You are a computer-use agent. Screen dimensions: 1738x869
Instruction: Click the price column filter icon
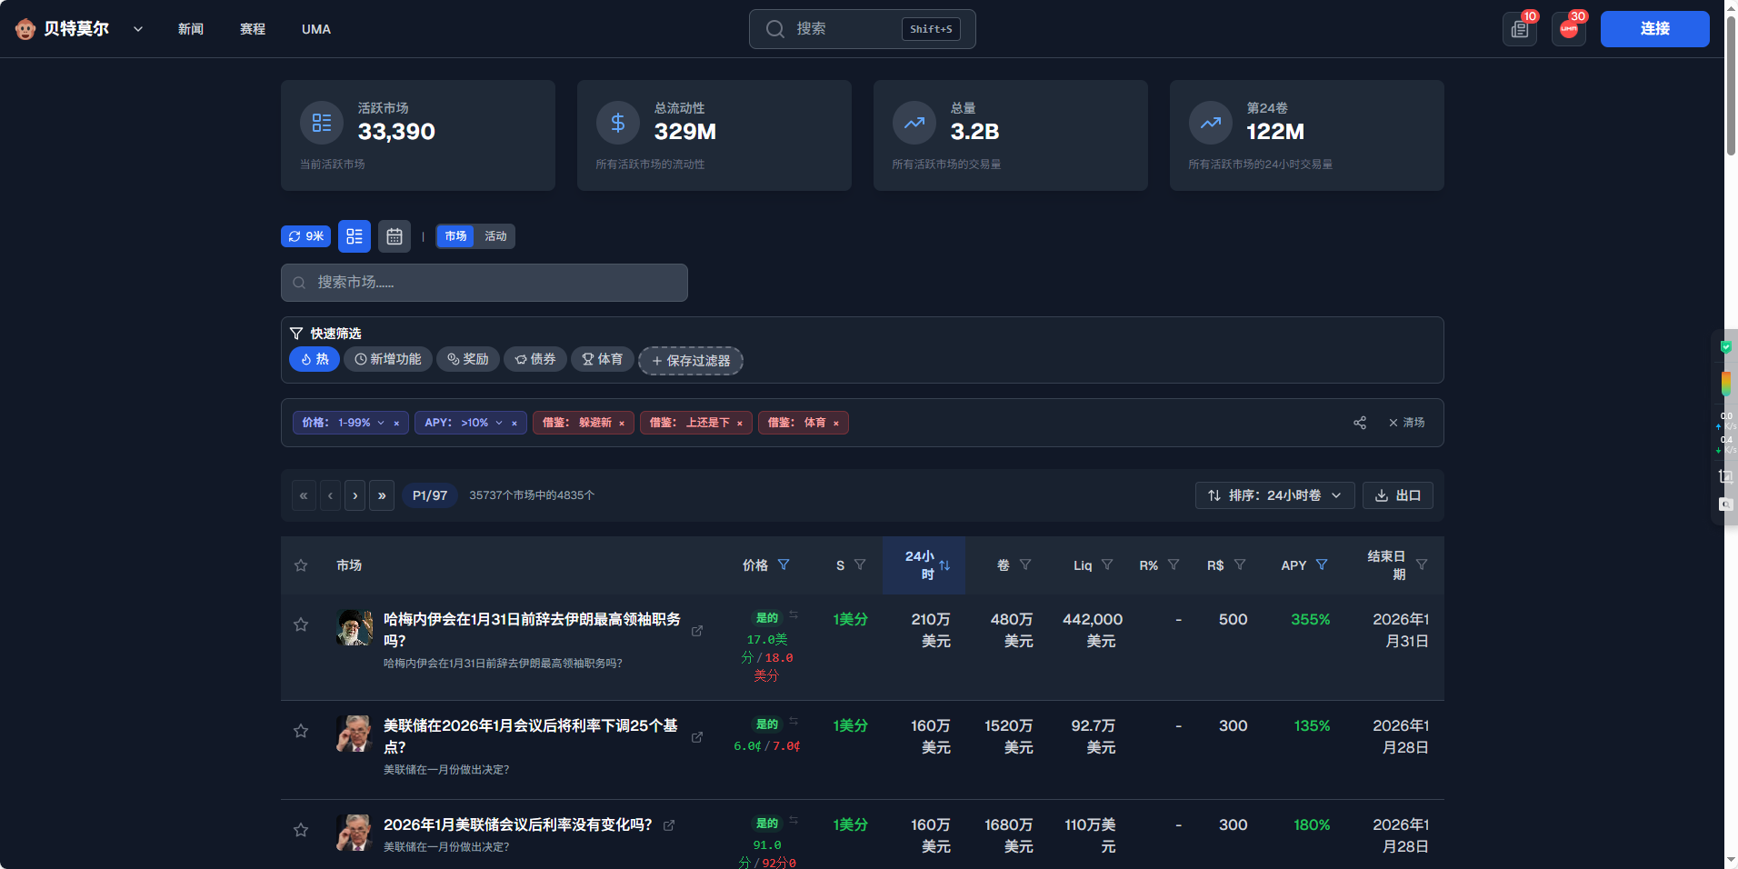click(x=784, y=565)
